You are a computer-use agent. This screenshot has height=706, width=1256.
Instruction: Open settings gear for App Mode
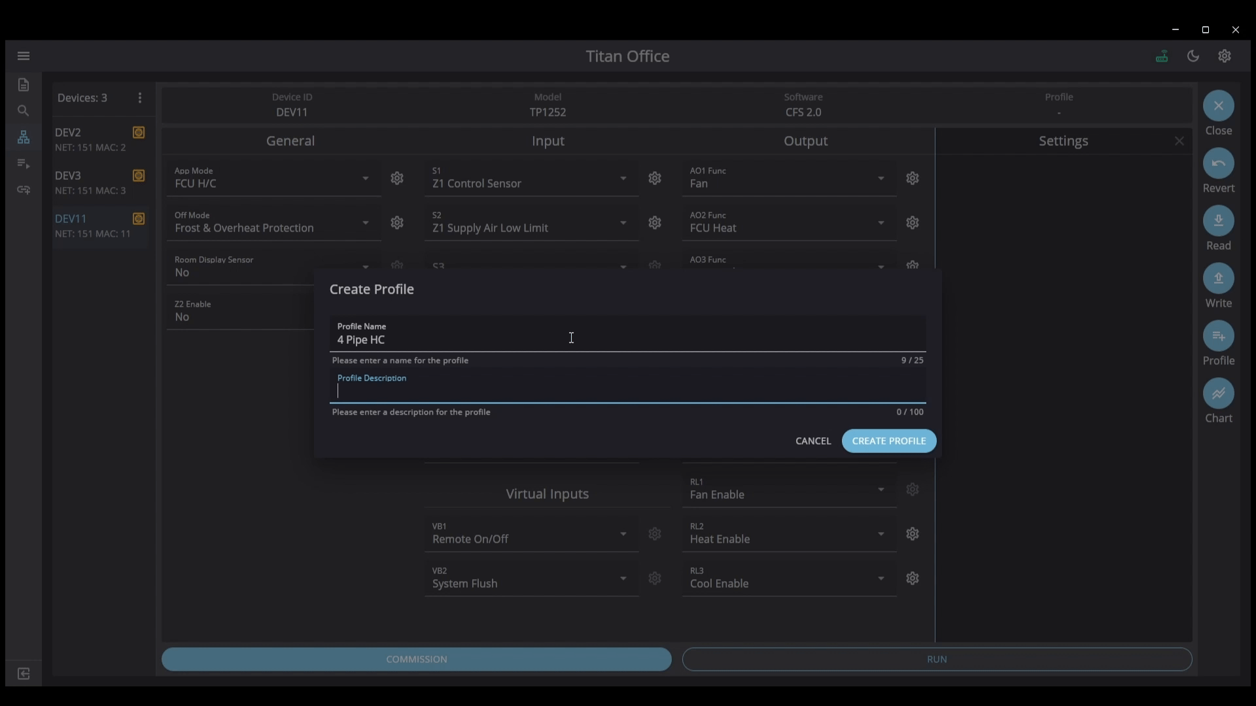click(397, 178)
